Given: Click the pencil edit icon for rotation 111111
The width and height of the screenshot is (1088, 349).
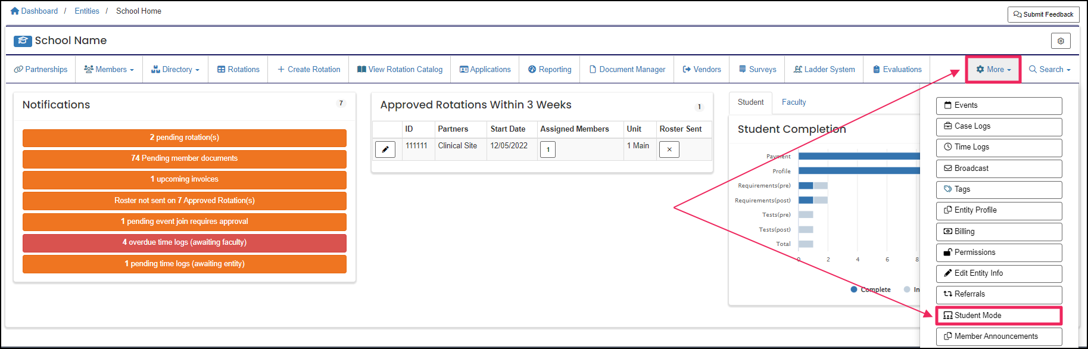Looking at the screenshot, I should (385, 149).
